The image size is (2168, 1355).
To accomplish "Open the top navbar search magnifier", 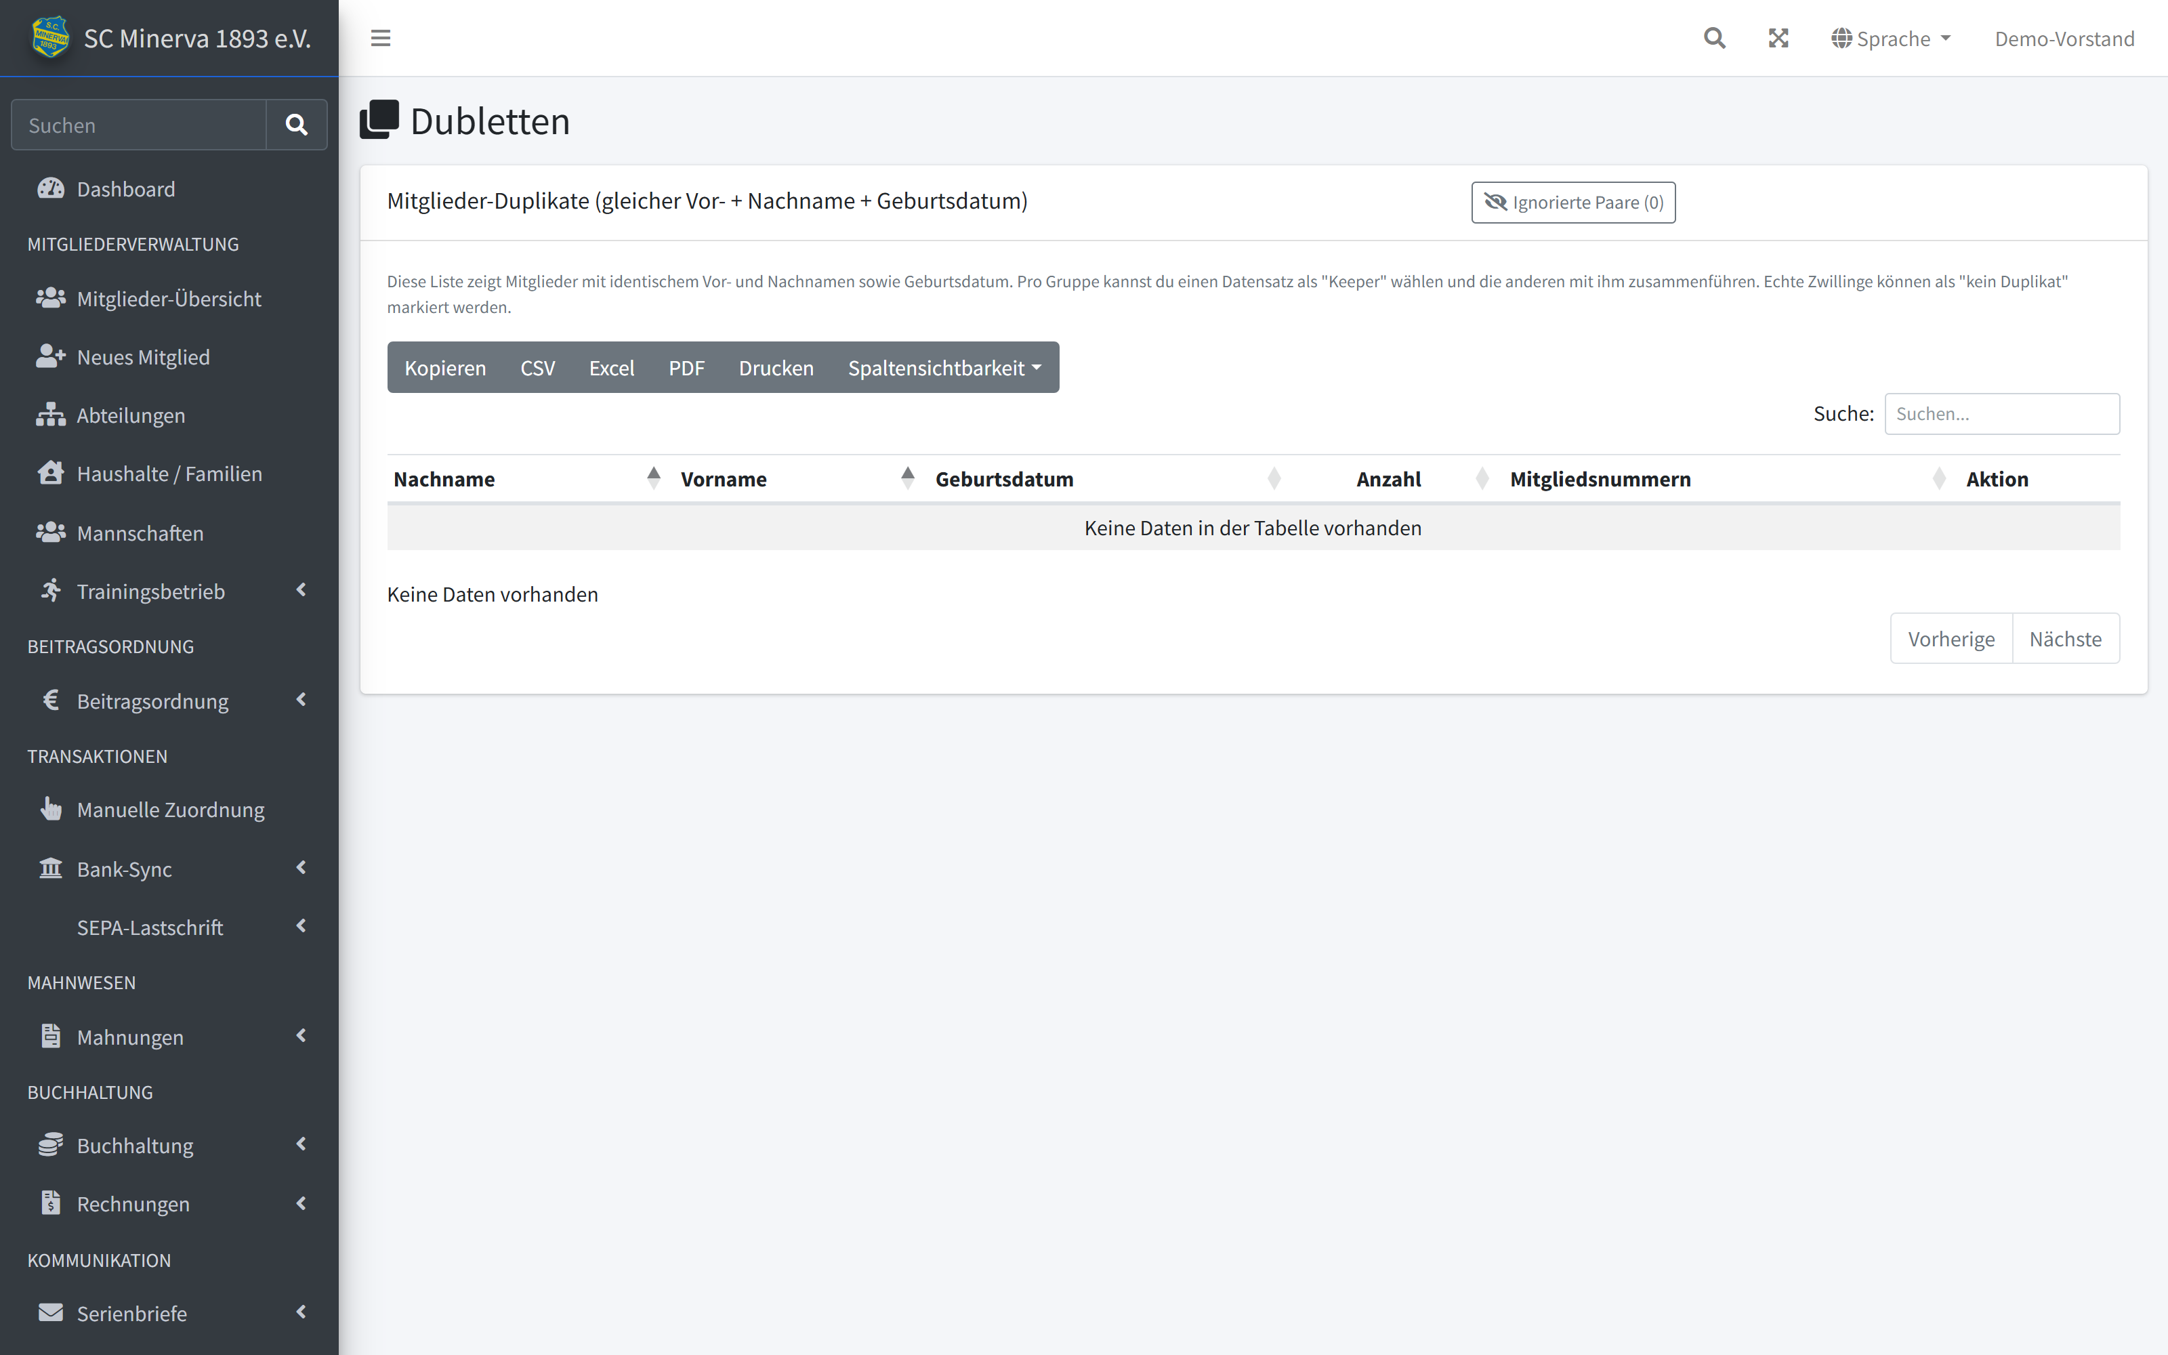I will click(1714, 39).
